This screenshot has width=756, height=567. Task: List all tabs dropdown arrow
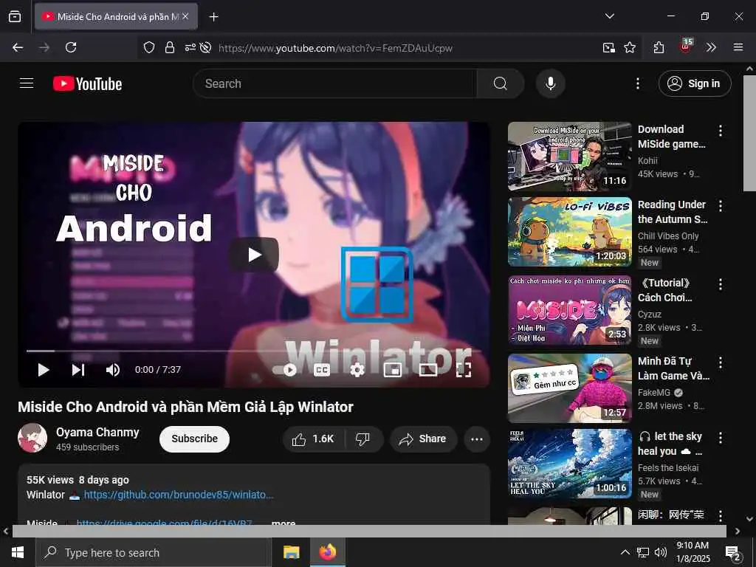[609, 16]
